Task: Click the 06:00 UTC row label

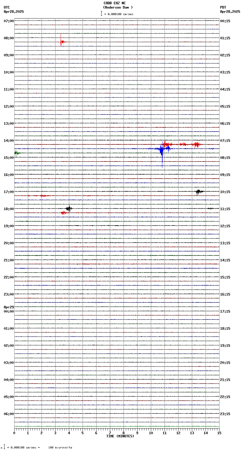Action: pyautogui.click(x=9, y=414)
